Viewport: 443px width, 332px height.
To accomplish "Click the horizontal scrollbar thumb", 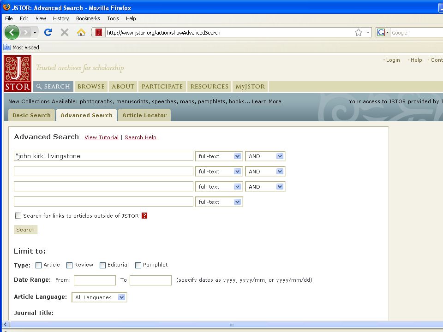I will [226, 324].
